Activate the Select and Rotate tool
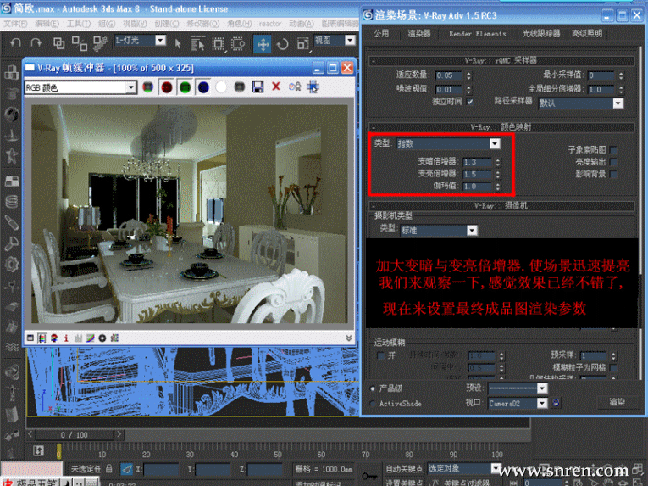Image resolution: width=648 pixels, height=486 pixels. coord(283,44)
